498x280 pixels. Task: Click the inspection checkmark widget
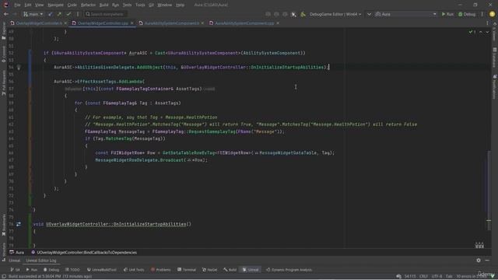point(472,32)
